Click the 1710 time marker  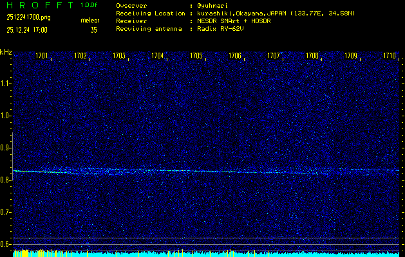pos(389,56)
